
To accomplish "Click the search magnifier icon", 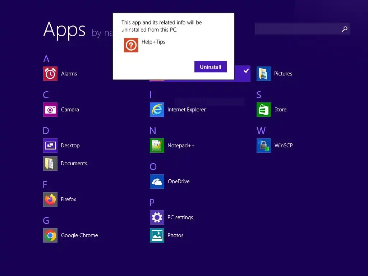I will click(345, 29).
